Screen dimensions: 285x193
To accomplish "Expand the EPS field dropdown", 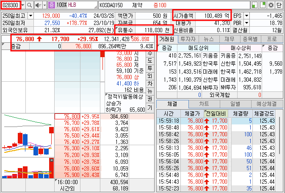I will (x=246, y=16).
